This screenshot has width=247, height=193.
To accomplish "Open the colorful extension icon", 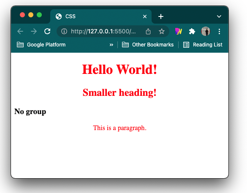I will pyautogui.click(x=179, y=31).
